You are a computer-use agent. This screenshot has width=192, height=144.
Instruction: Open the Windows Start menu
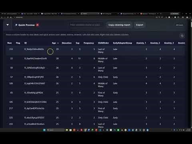[x=44, y=130]
